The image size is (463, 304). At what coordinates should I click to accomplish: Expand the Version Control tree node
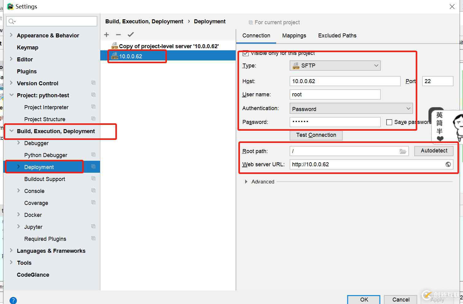11,83
